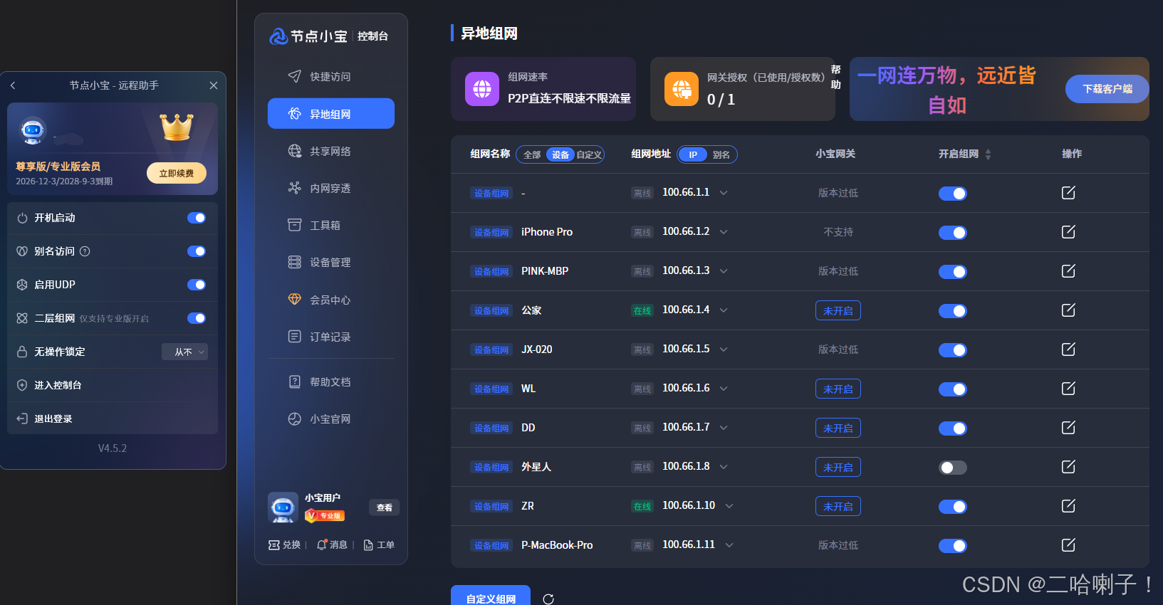The width and height of the screenshot is (1163, 605).
Task: Expand address chevron for 100.66.1.11
Action: point(729,545)
